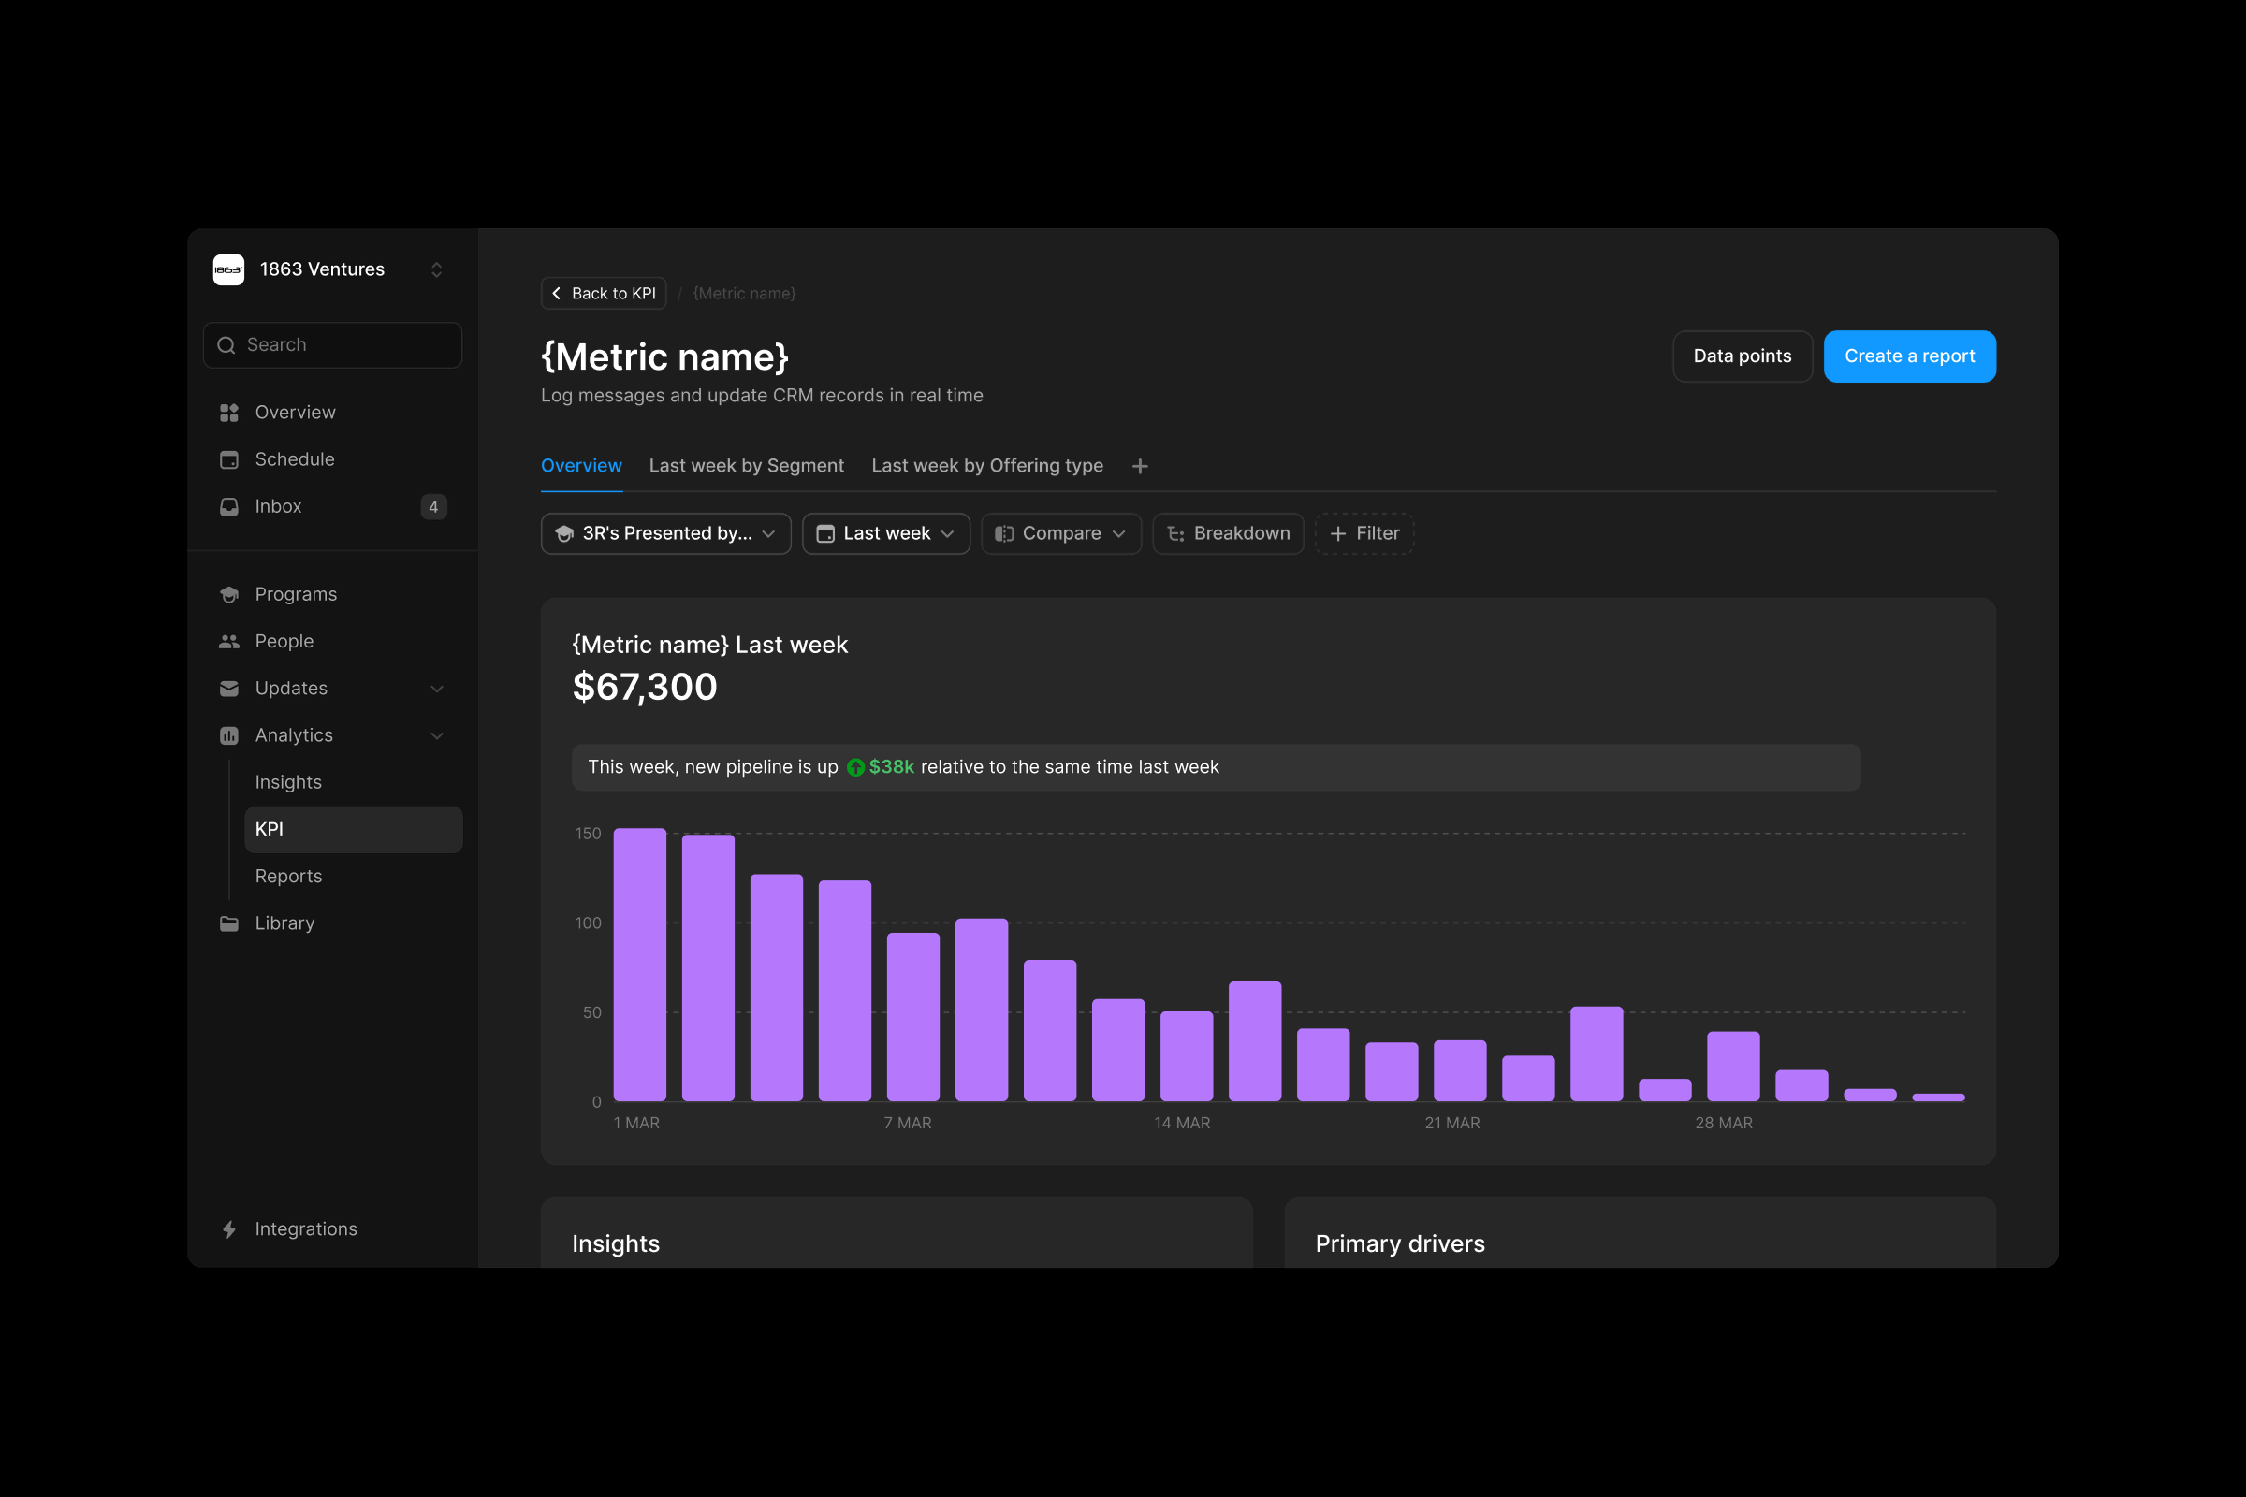This screenshot has height=1497, width=2246.
Task: Click the Programs graduation cap icon
Action: point(229,595)
